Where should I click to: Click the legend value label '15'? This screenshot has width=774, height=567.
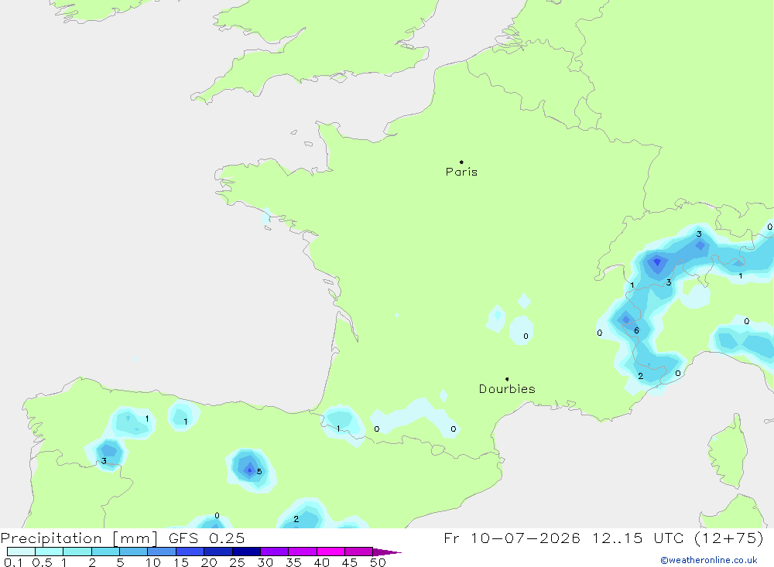181,562
